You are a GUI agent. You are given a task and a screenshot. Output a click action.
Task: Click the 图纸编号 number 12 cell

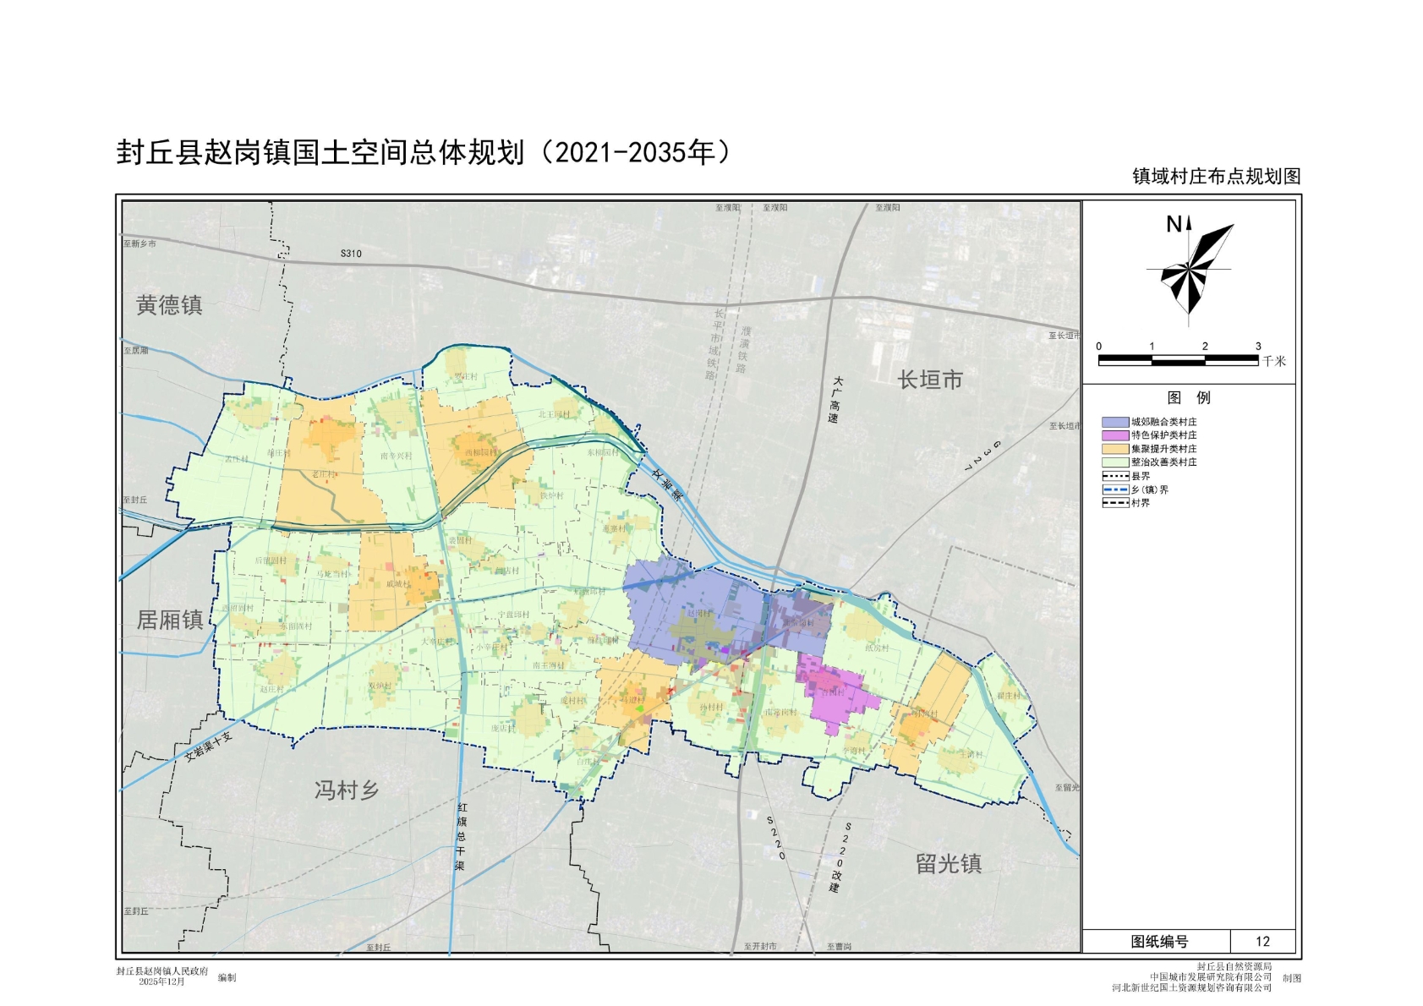(1262, 942)
